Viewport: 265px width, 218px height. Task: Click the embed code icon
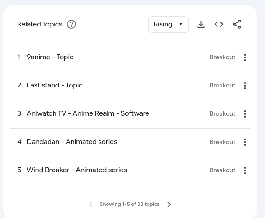coord(219,24)
